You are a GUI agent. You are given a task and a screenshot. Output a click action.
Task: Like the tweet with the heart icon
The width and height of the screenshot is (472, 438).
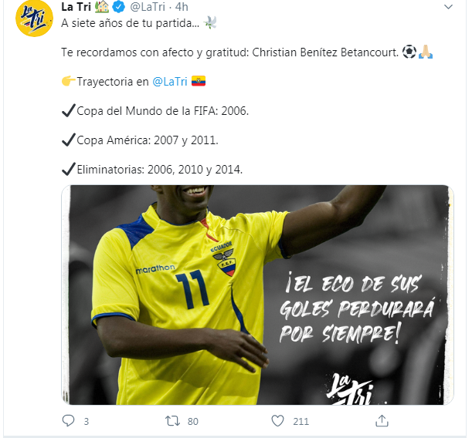(x=277, y=421)
